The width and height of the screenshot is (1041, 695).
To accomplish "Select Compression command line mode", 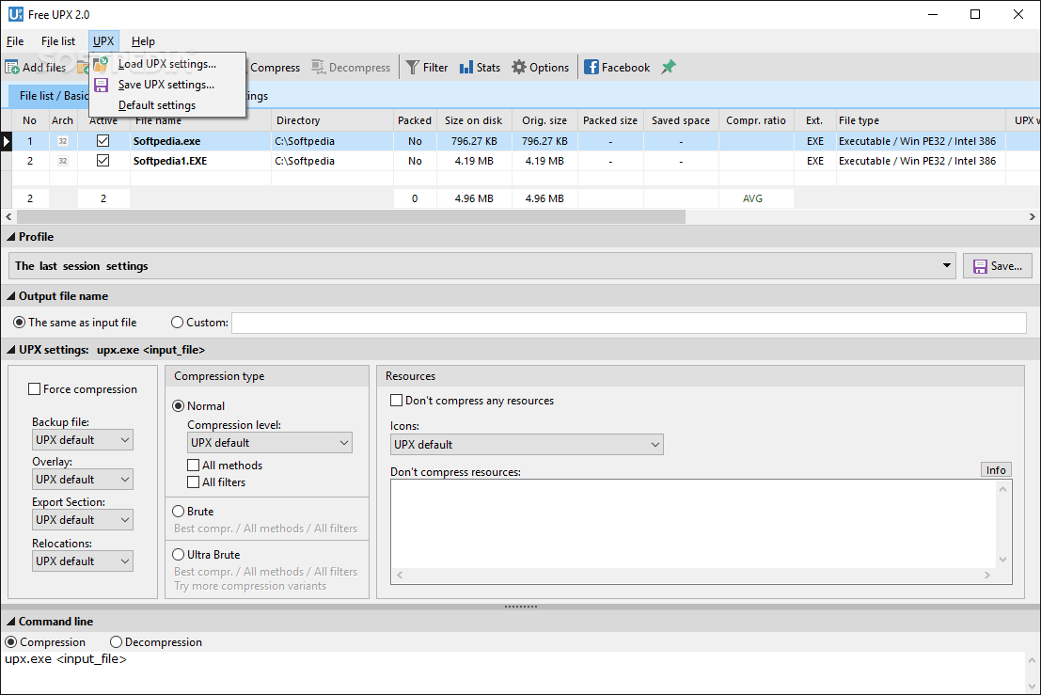I will tap(10, 642).
